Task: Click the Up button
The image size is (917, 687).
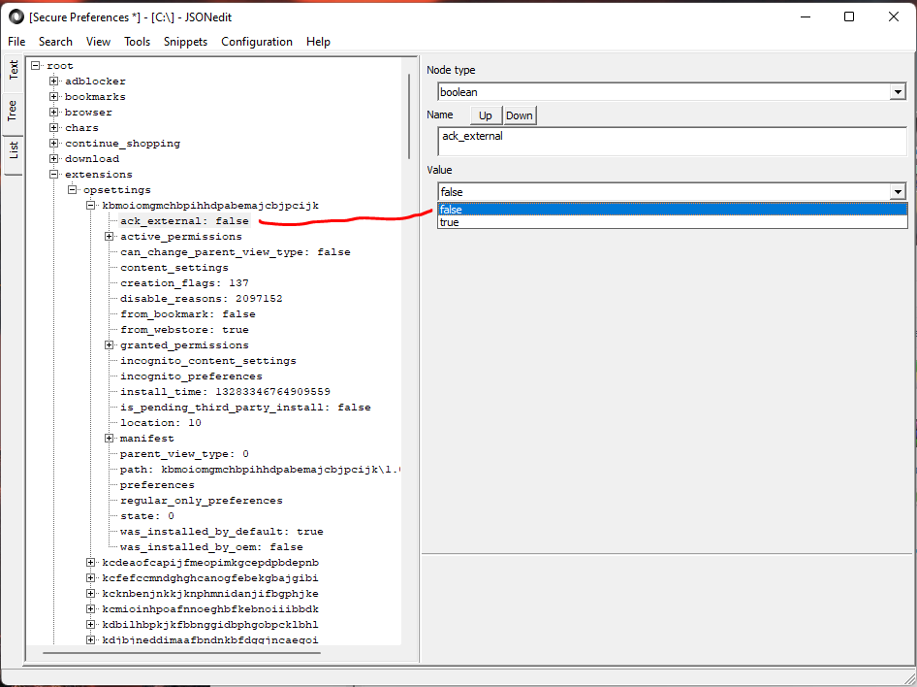Action: [x=486, y=115]
